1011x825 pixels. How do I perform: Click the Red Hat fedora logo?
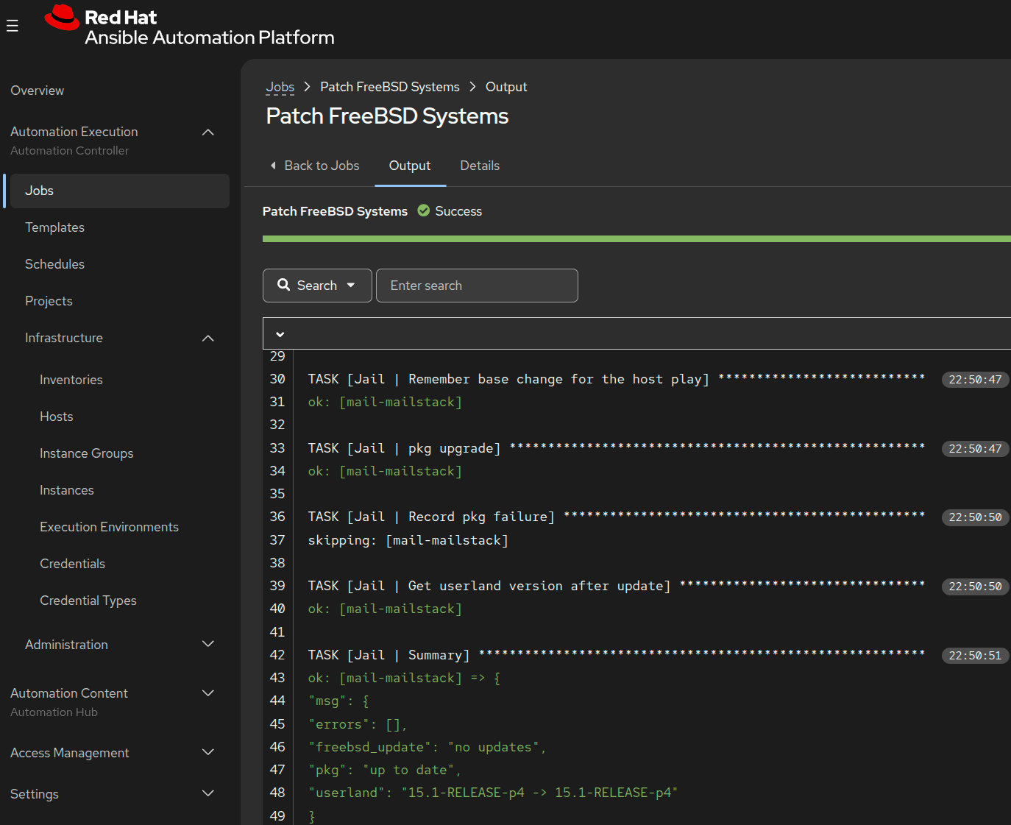[x=62, y=18]
